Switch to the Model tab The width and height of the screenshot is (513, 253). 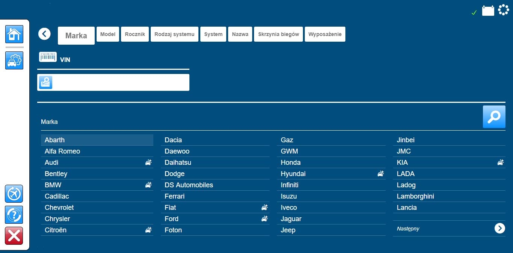[108, 34]
